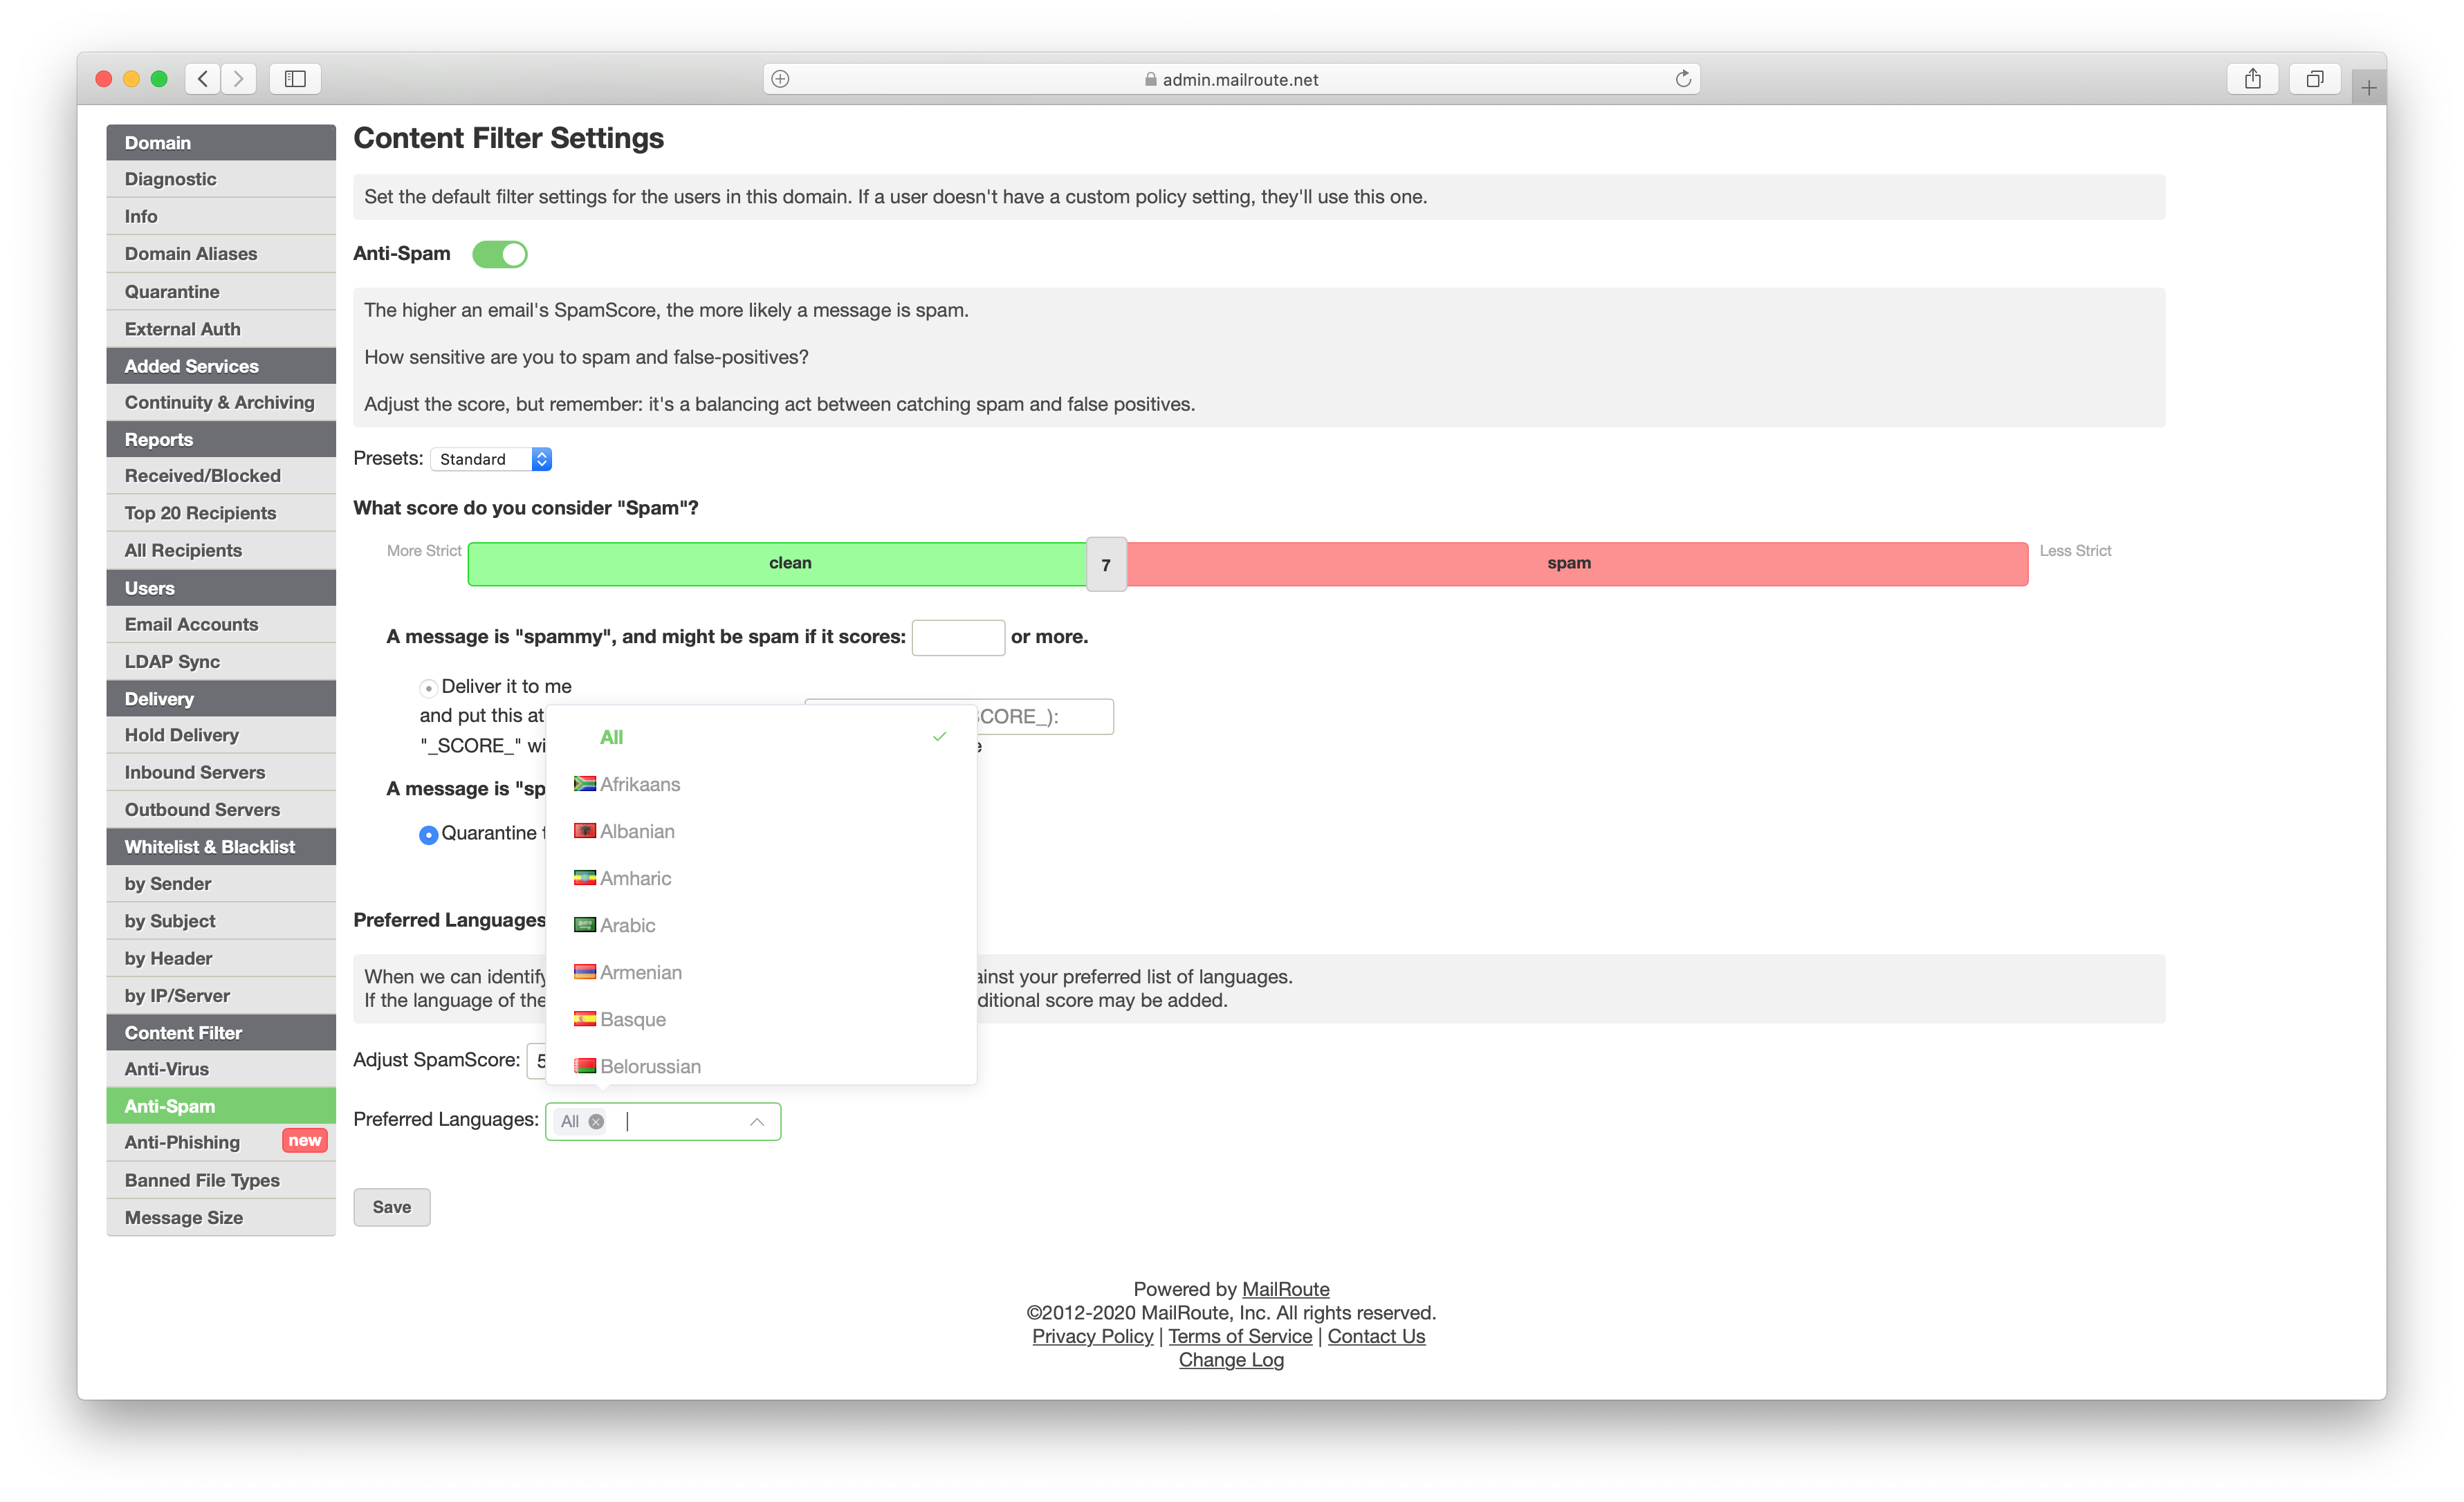The width and height of the screenshot is (2464, 1502).
Task: Click the Safari back arrow
Action: (x=203, y=79)
